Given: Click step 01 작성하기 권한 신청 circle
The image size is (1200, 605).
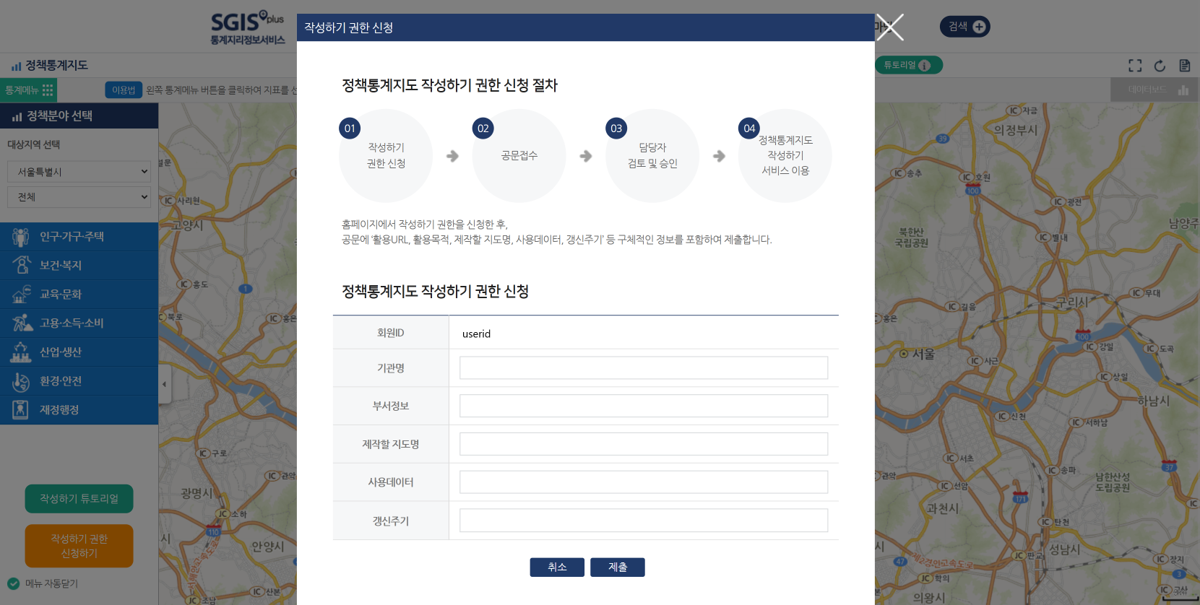Looking at the screenshot, I should [386, 156].
